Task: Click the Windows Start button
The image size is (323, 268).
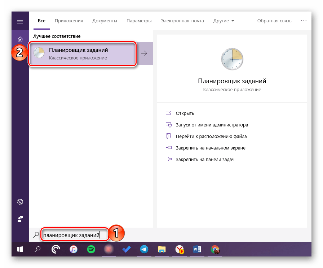Action: (x=20, y=249)
